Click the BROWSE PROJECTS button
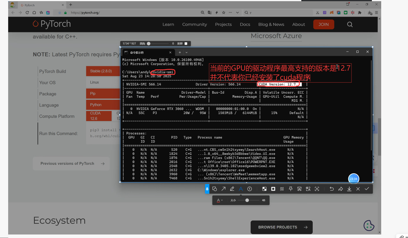Screen dimensions: 408x238 point(282,227)
